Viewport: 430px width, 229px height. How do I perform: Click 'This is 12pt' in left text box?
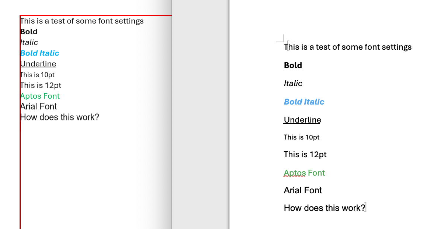tap(41, 85)
